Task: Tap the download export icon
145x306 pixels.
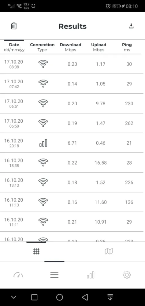Action: pyautogui.click(x=131, y=26)
